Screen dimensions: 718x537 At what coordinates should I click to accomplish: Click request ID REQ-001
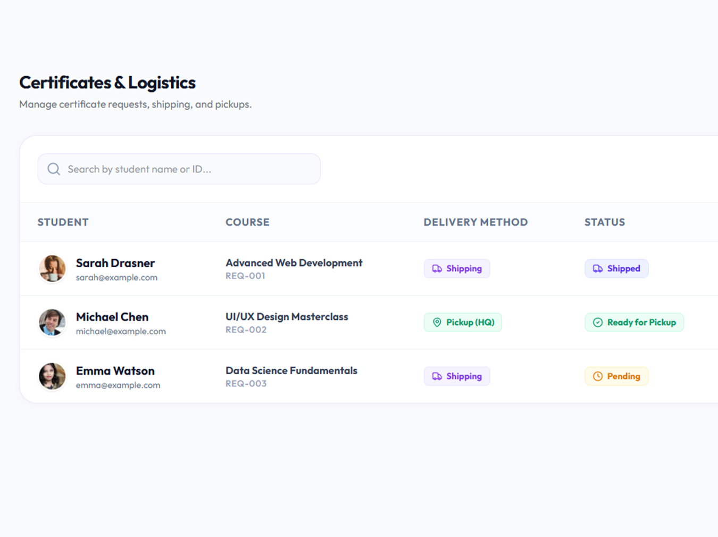pos(245,276)
